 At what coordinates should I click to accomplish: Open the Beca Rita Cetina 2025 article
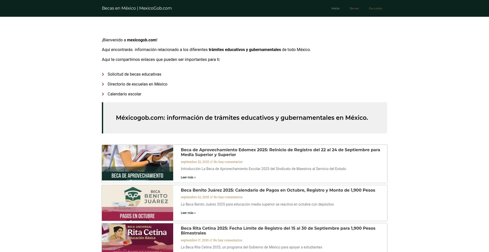point(278,230)
